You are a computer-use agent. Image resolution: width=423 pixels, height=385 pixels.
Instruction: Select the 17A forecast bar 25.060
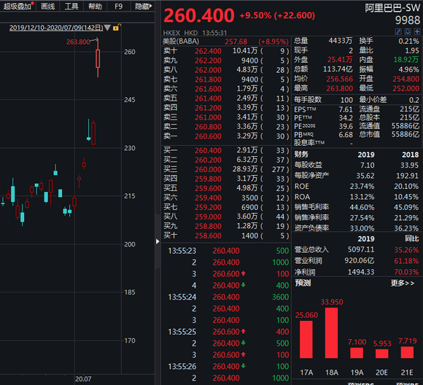306,339
